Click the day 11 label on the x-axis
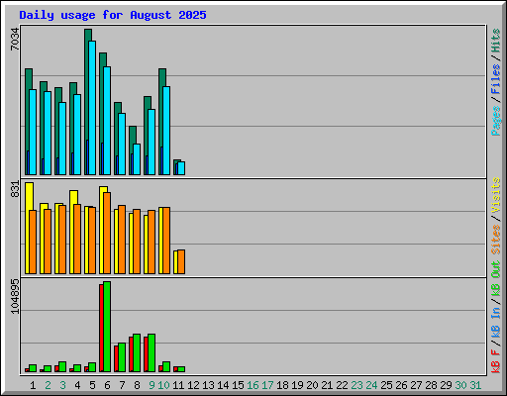 coord(178,385)
